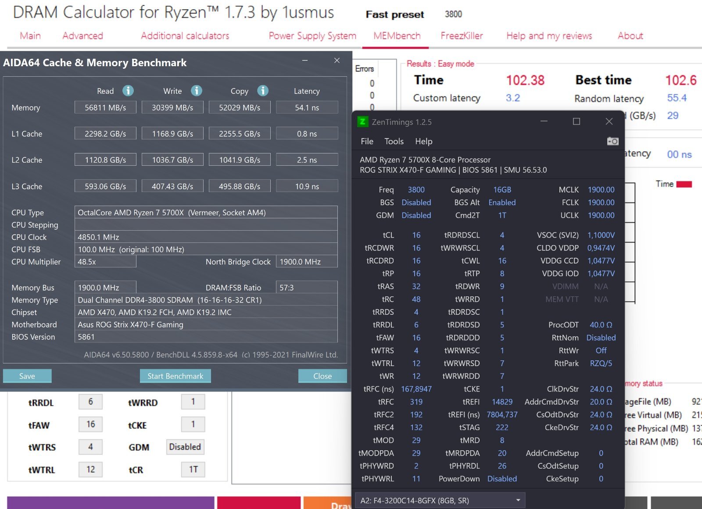Open the File menu in ZenTimings
This screenshot has width=702, height=509.
[x=367, y=141]
